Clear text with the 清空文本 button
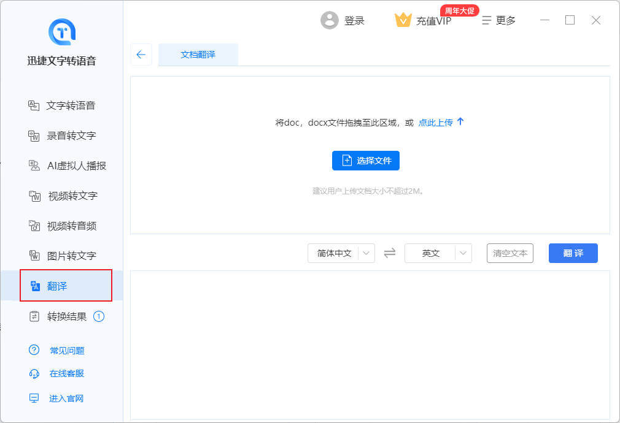Viewport: 620px width, 423px height. [x=510, y=253]
